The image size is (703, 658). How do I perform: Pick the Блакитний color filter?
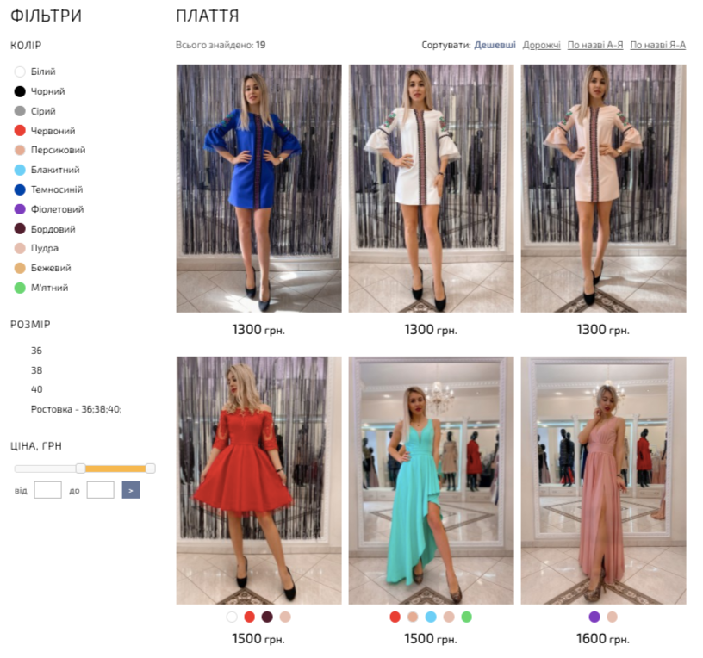[55, 171]
